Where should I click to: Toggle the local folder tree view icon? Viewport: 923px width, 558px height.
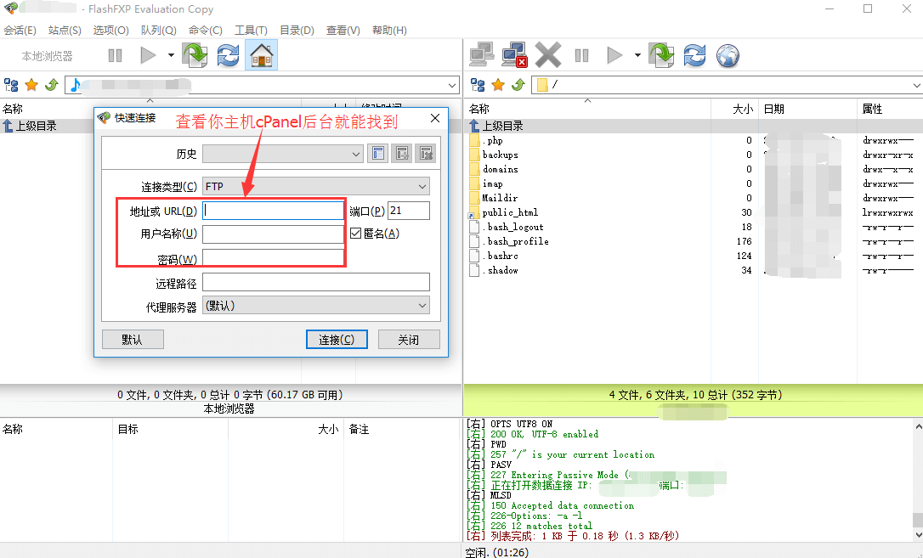click(12, 84)
